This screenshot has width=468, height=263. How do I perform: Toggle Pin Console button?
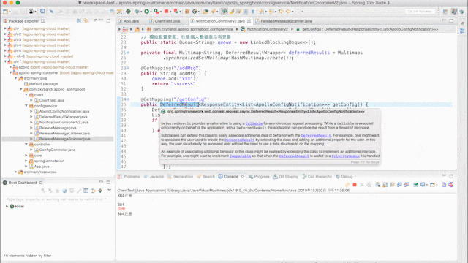tap(415, 185)
